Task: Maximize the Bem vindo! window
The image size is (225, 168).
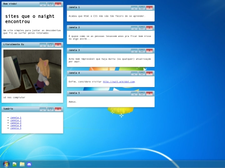Action: click(x=50, y=4)
